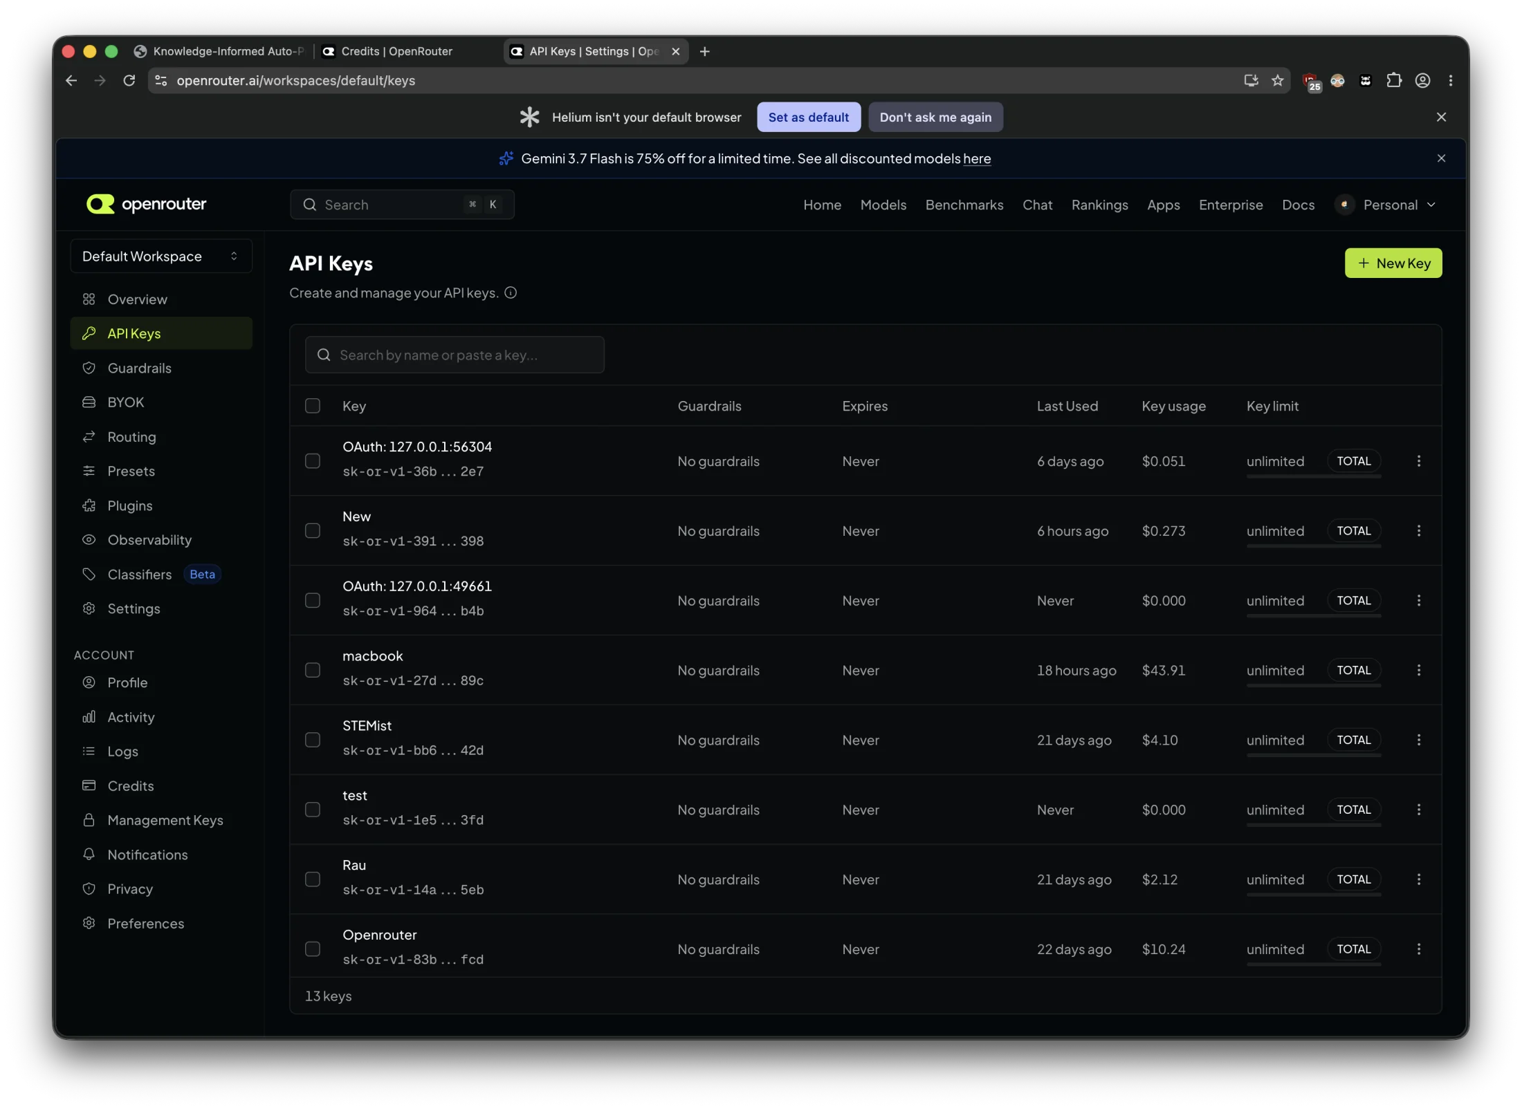The image size is (1522, 1109).
Task: Dismiss the Gemini discount banner
Action: click(1441, 158)
